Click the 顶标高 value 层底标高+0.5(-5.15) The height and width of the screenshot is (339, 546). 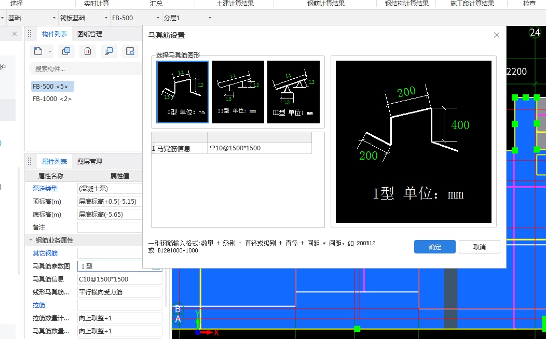[110, 201]
